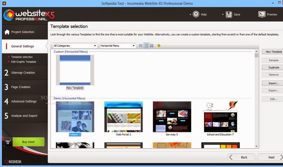
Task: Click the Save floppy disk icon
Action: click(229, 15)
